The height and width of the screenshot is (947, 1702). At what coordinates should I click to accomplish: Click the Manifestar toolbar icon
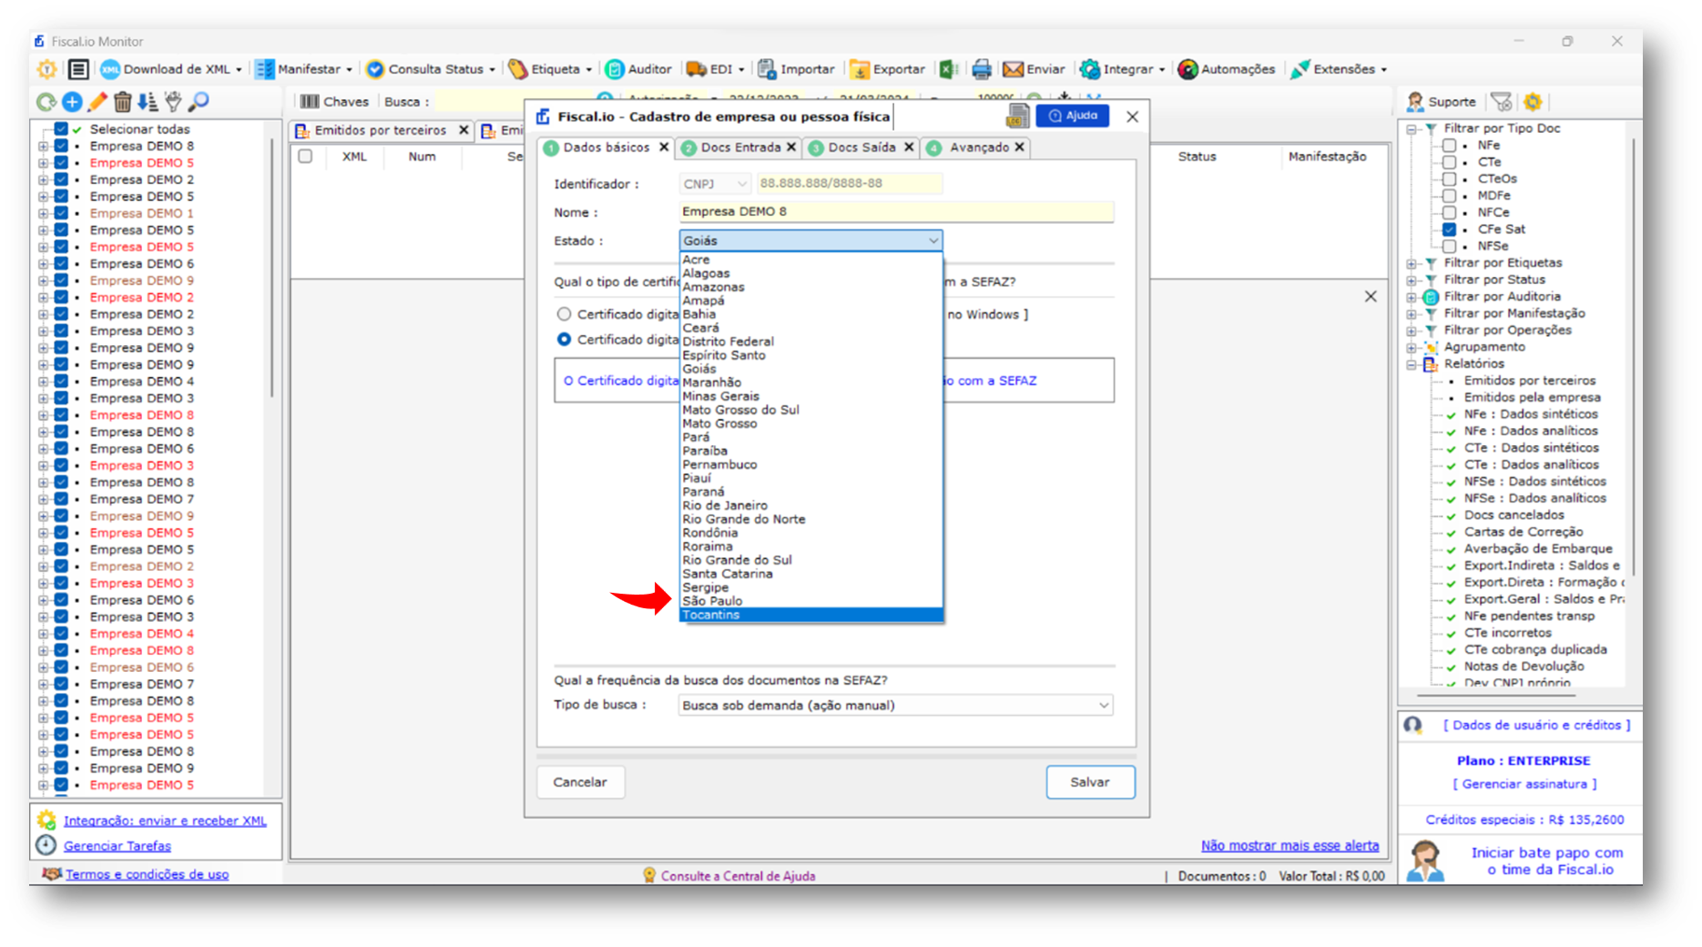pos(265,69)
